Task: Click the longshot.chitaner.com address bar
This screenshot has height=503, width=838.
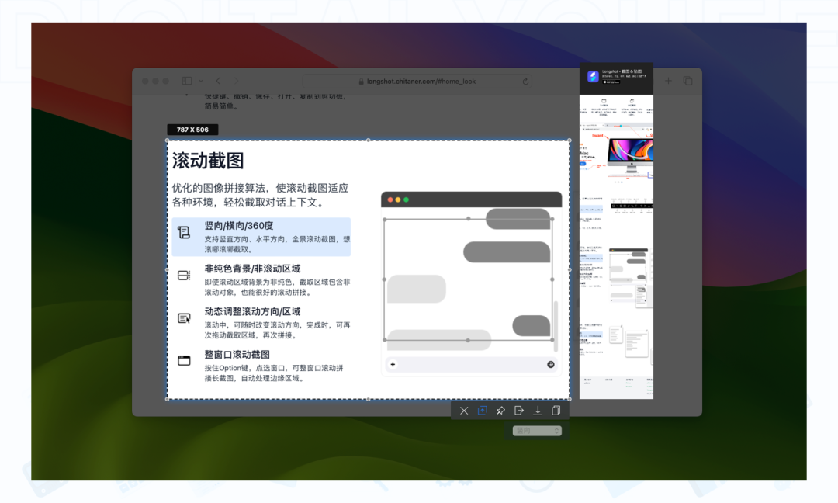Action: 417,82
